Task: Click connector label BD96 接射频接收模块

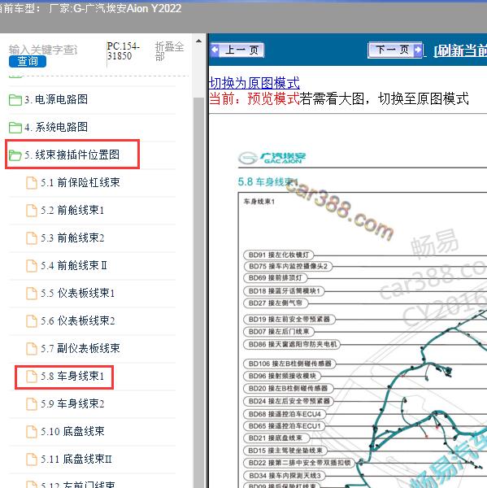Action: (282, 376)
